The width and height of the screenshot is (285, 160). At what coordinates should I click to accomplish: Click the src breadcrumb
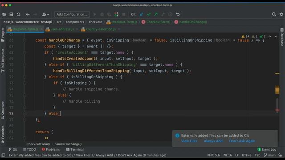point(59,22)
